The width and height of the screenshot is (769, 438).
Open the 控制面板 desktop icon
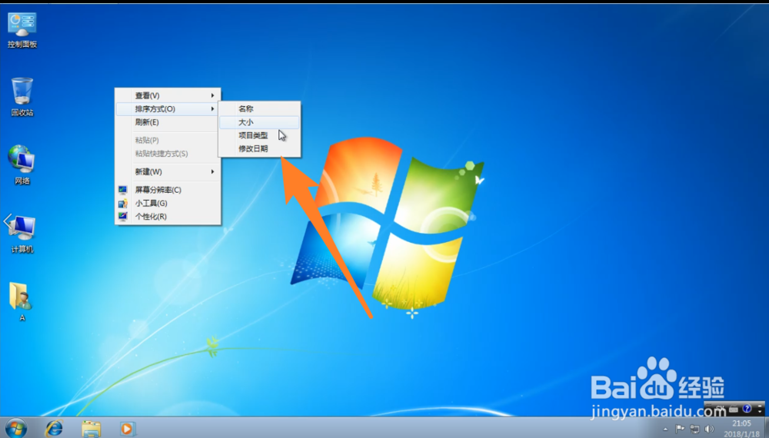pyautogui.click(x=22, y=31)
